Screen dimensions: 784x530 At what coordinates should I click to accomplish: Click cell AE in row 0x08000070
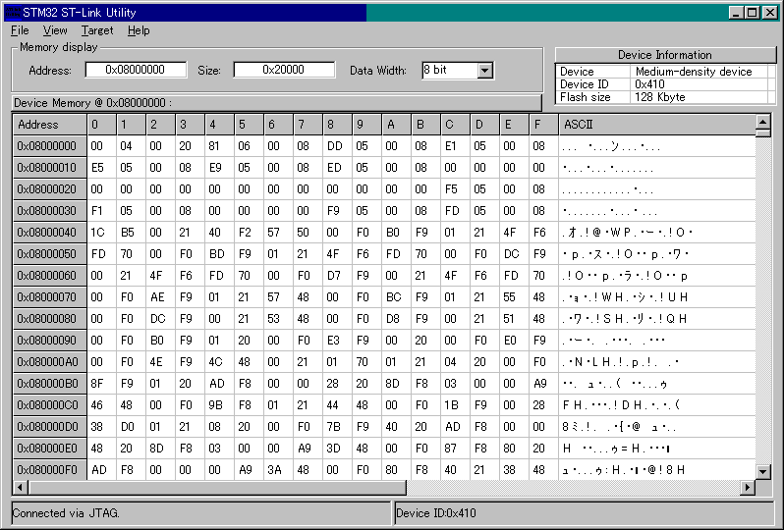[x=160, y=297]
